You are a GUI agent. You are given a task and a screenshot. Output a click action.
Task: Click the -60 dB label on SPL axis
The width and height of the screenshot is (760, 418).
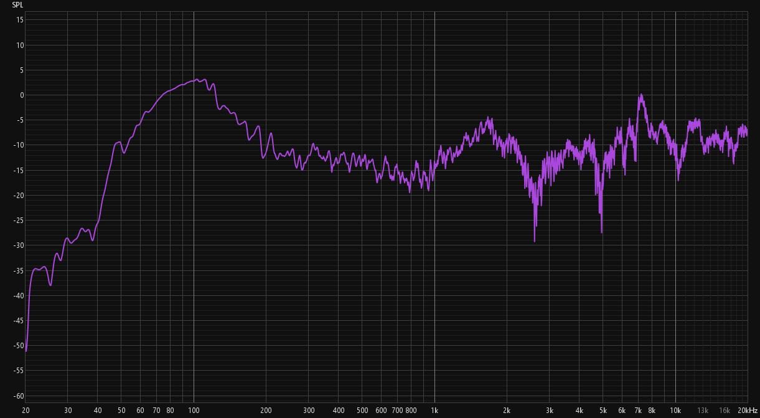(x=18, y=396)
